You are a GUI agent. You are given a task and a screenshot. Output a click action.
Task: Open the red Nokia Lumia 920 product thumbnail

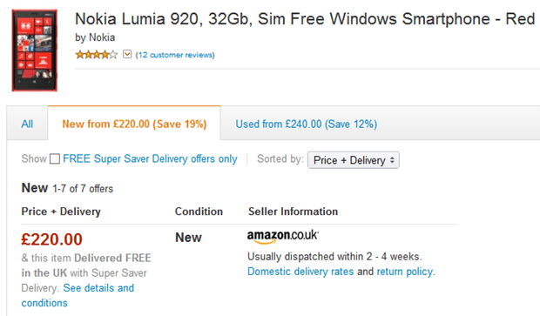(x=35, y=50)
